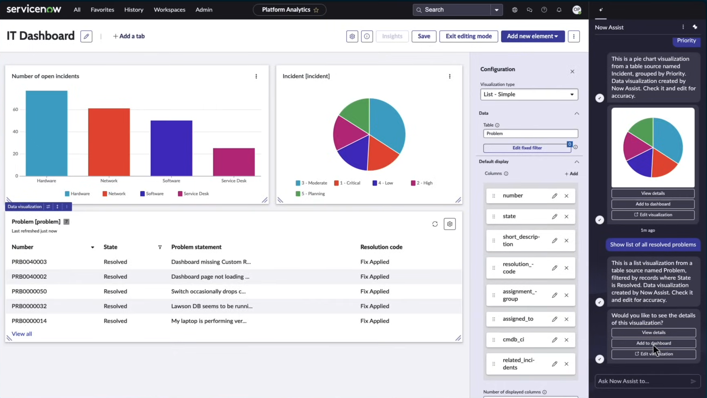This screenshot has width=707, height=398.
Task: Sort the Number column in Problem list
Action: click(92, 247)
